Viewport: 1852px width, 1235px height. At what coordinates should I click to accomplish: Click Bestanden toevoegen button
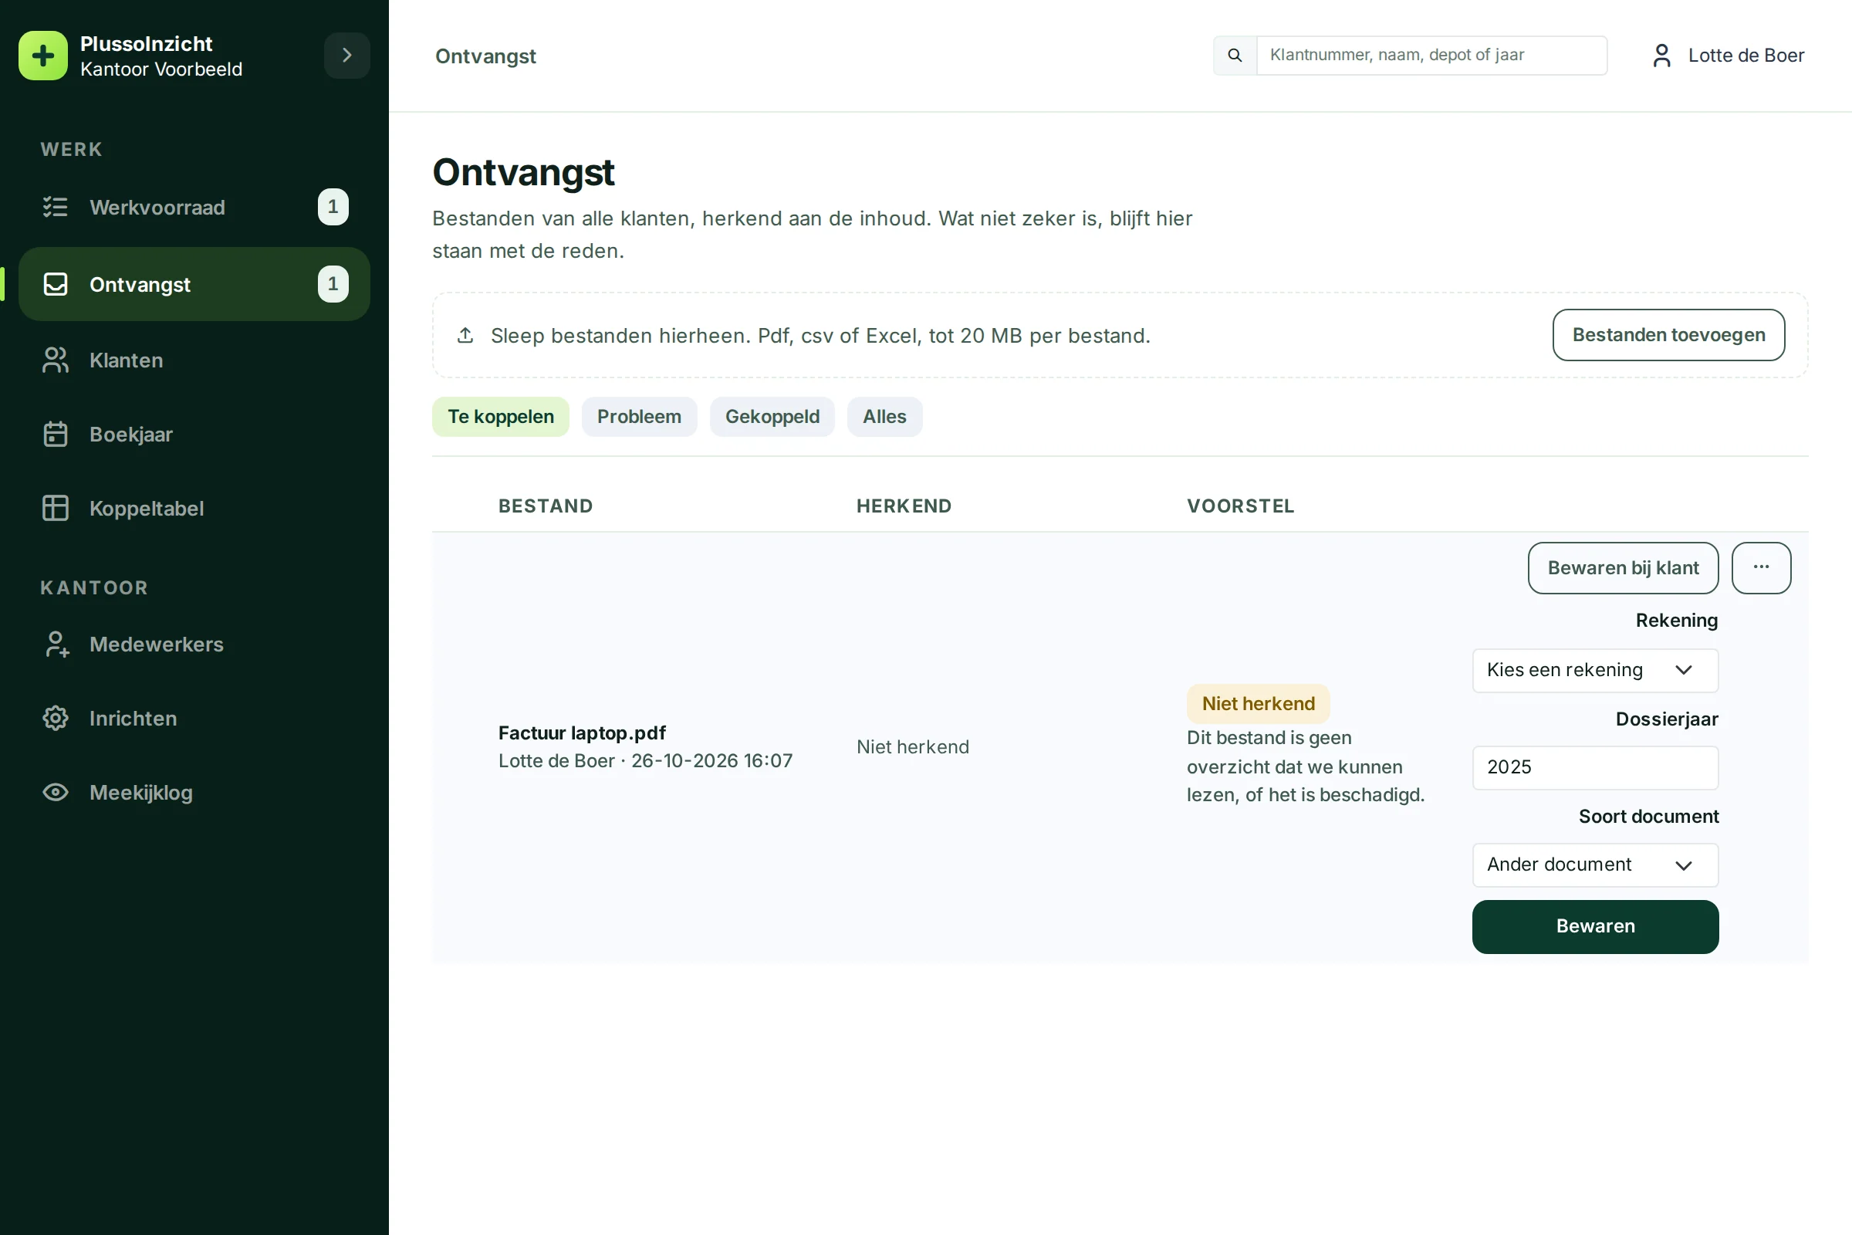pyautogui.click(x=1668, y=335)
